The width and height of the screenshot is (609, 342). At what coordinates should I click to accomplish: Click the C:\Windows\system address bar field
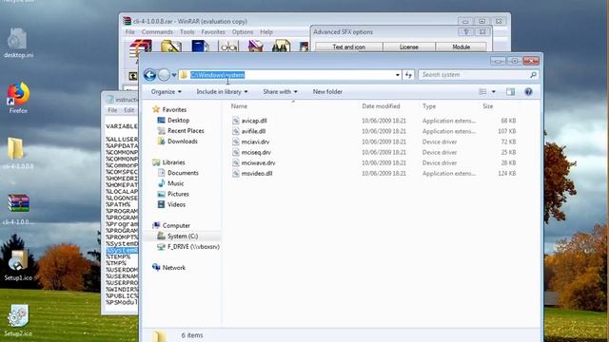pyautogui.click(x=289, y=75)
